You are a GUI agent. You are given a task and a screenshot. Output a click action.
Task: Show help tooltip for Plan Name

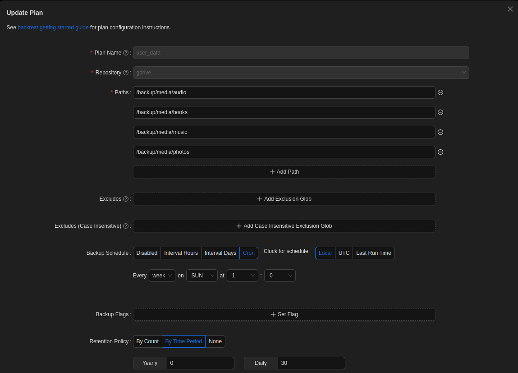point(126,53)
